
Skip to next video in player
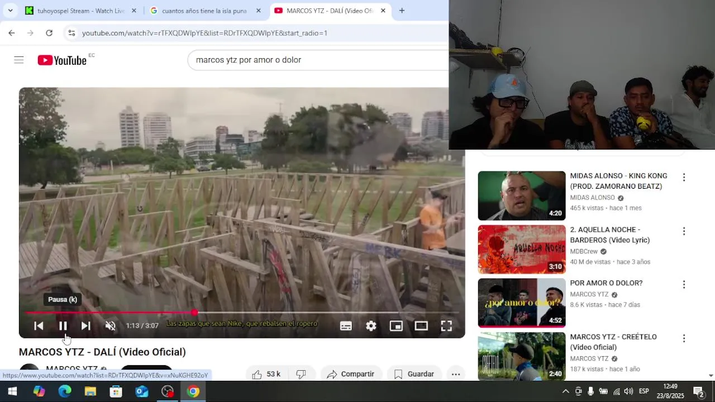point(85,326)
